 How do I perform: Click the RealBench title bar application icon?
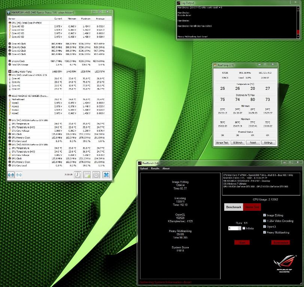point(140,163)
